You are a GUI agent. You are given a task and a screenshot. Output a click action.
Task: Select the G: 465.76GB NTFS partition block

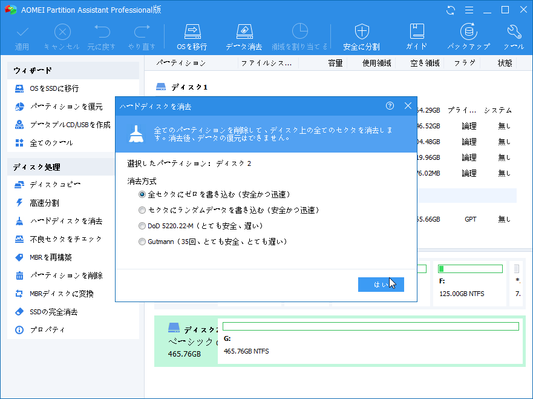tap(370, 341)
